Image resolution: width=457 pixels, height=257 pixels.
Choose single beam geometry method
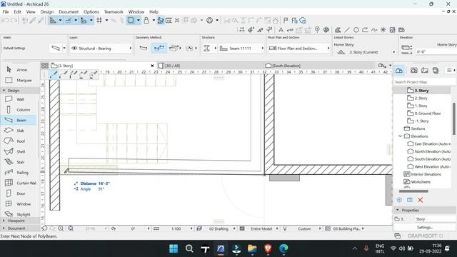tap(143, 48)
